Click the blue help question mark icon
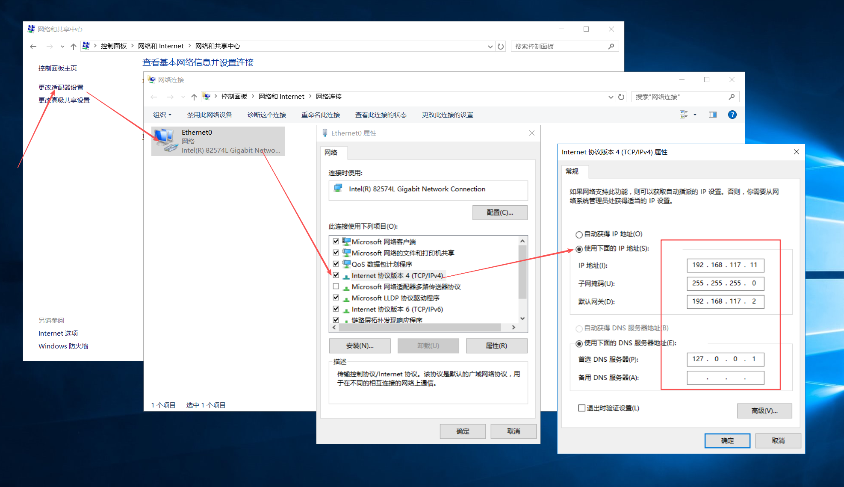The height and width of the screenshot is (487, 844). tap(732, 115)
